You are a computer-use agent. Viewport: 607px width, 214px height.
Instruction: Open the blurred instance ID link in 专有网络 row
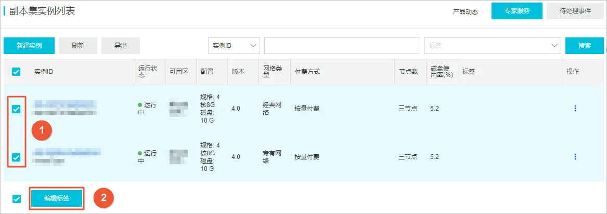tap(68, 152)
